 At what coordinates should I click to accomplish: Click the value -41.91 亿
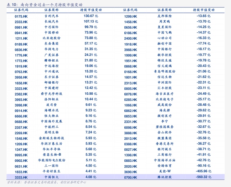[204, 154]
